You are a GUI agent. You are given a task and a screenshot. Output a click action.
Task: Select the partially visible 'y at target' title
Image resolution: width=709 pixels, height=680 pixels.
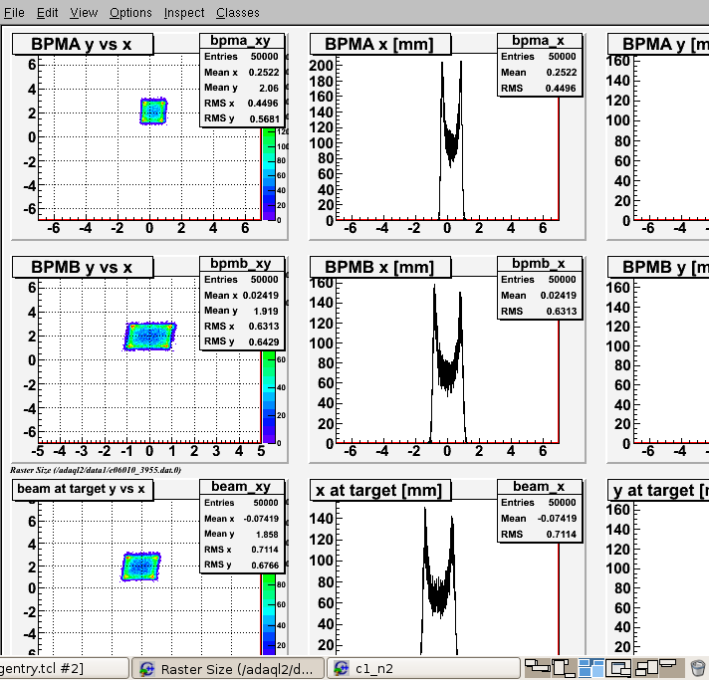click(x=658, y=490)
